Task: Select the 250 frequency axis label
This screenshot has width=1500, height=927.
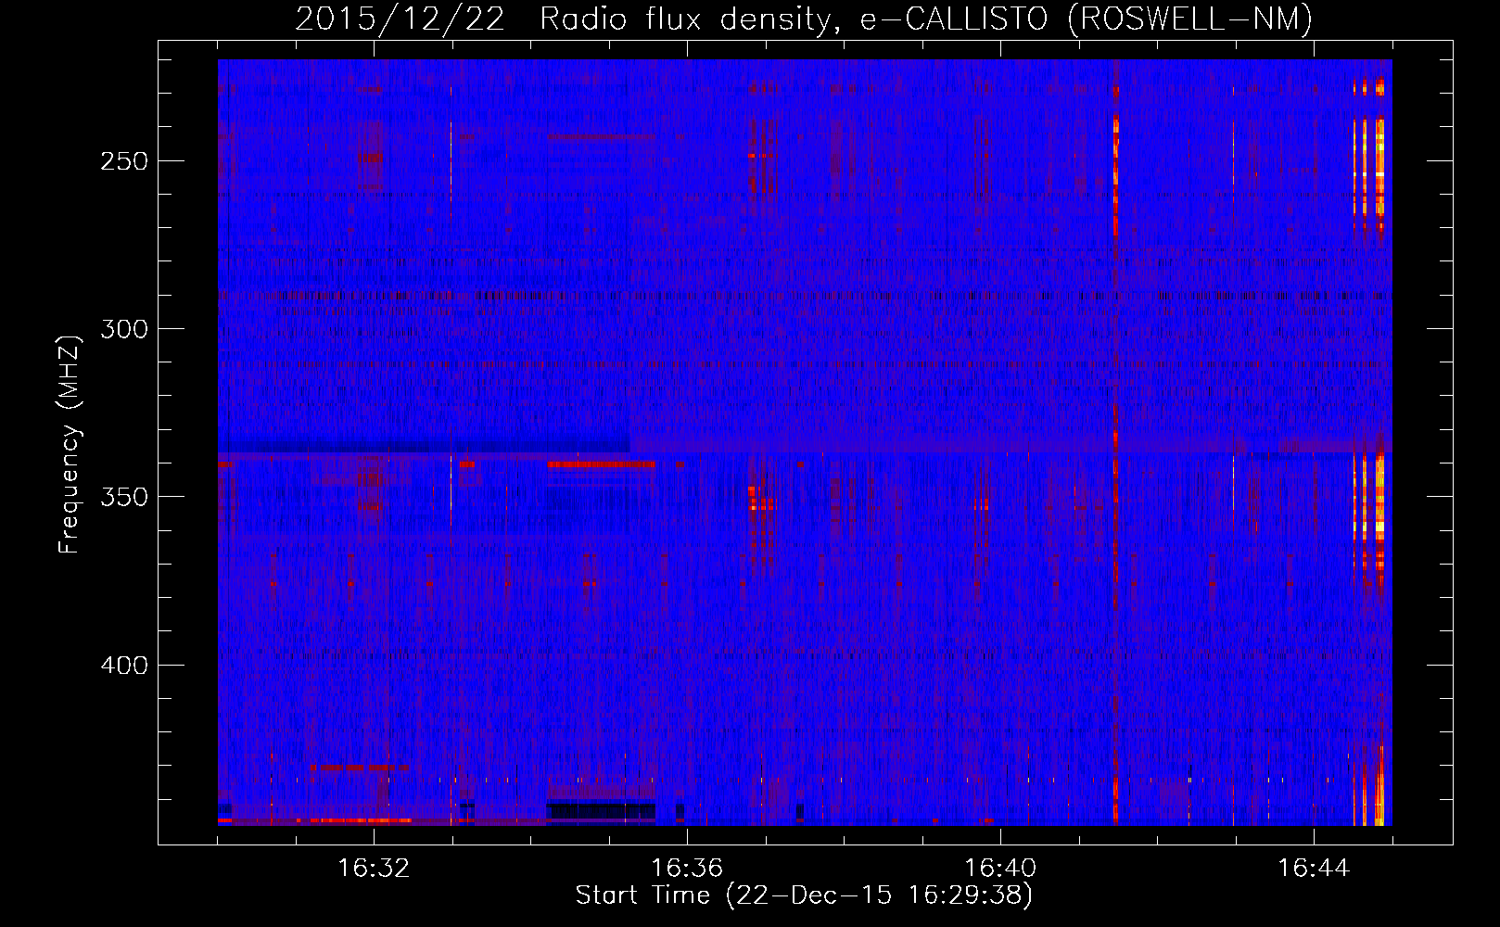Action: pyautogui.click(x=124, y=161)
